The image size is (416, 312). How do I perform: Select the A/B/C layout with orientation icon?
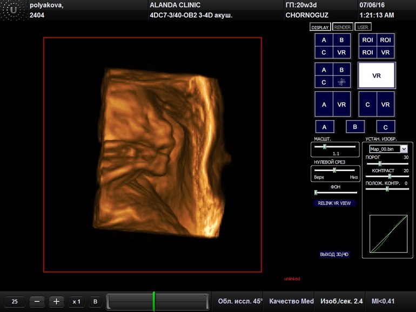point(332,76)
